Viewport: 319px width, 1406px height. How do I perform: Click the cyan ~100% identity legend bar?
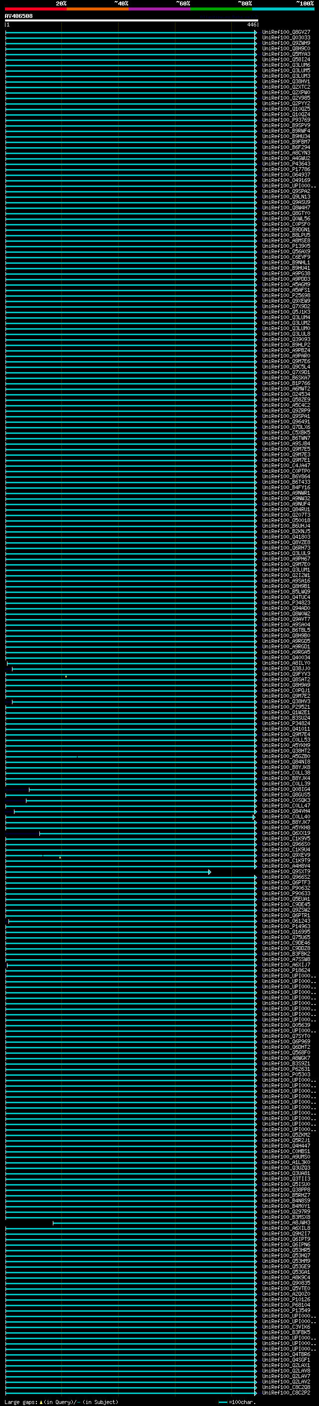pos(284,9)
